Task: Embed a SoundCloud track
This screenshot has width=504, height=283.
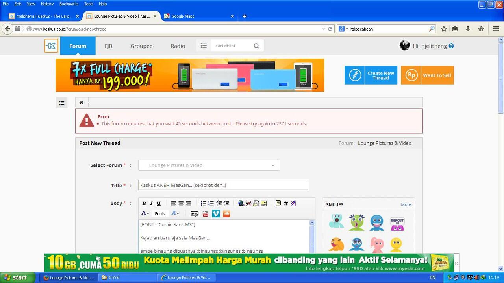Action: click(x=226, y=214)
